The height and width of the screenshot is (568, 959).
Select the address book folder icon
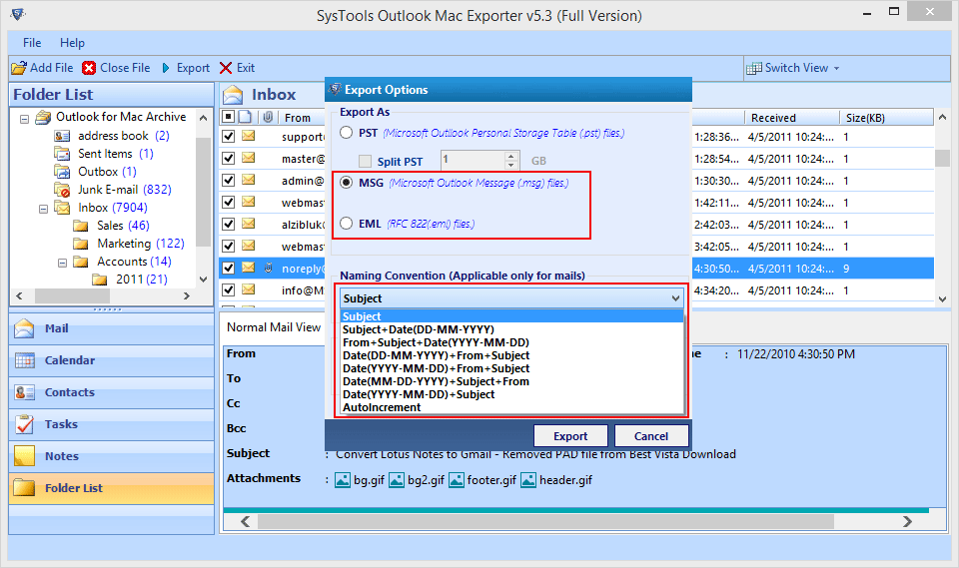tap(62, 136)
